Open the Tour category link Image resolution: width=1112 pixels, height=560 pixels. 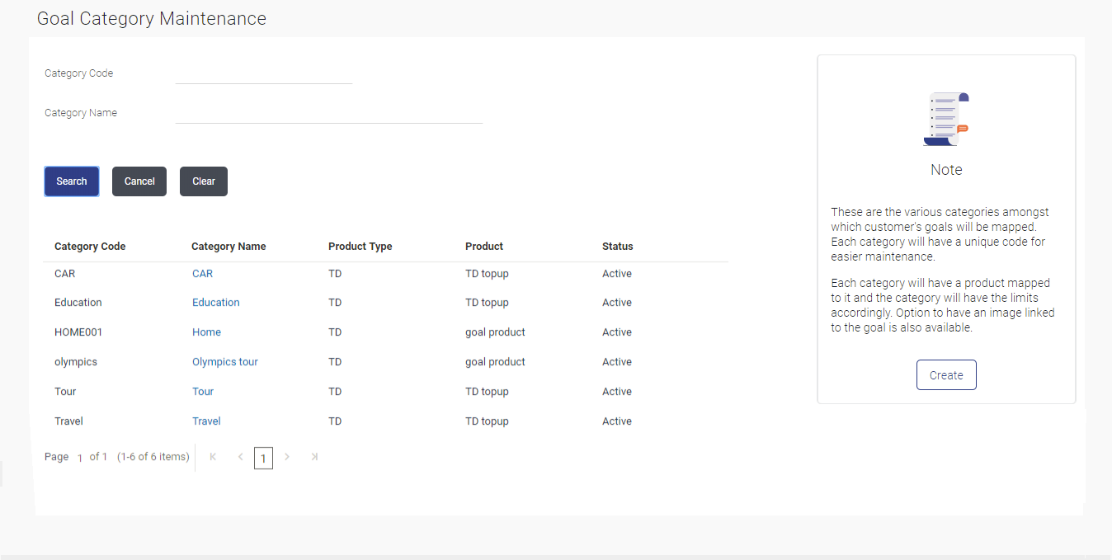pyautogui.click(x=203, y=392)
